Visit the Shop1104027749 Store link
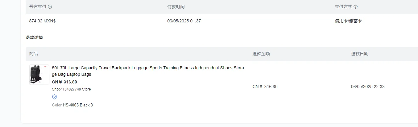Screen dimensions: 418x127 tap(72, 89)
